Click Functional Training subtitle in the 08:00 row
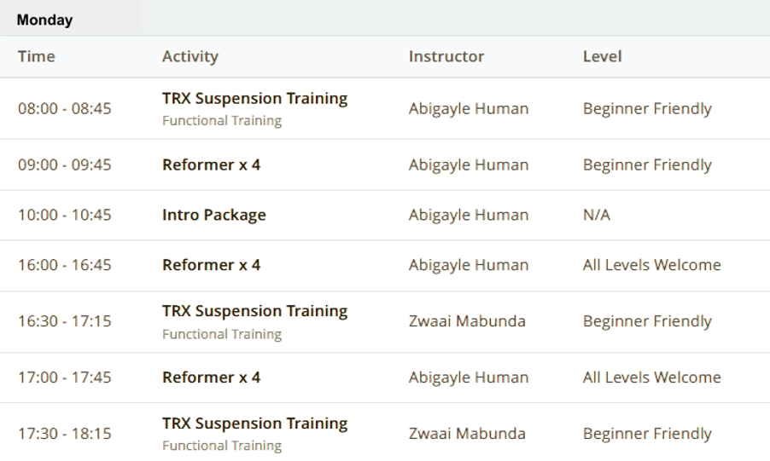Image resolution: width=770 pixels, height=461 pixels. 222,121
